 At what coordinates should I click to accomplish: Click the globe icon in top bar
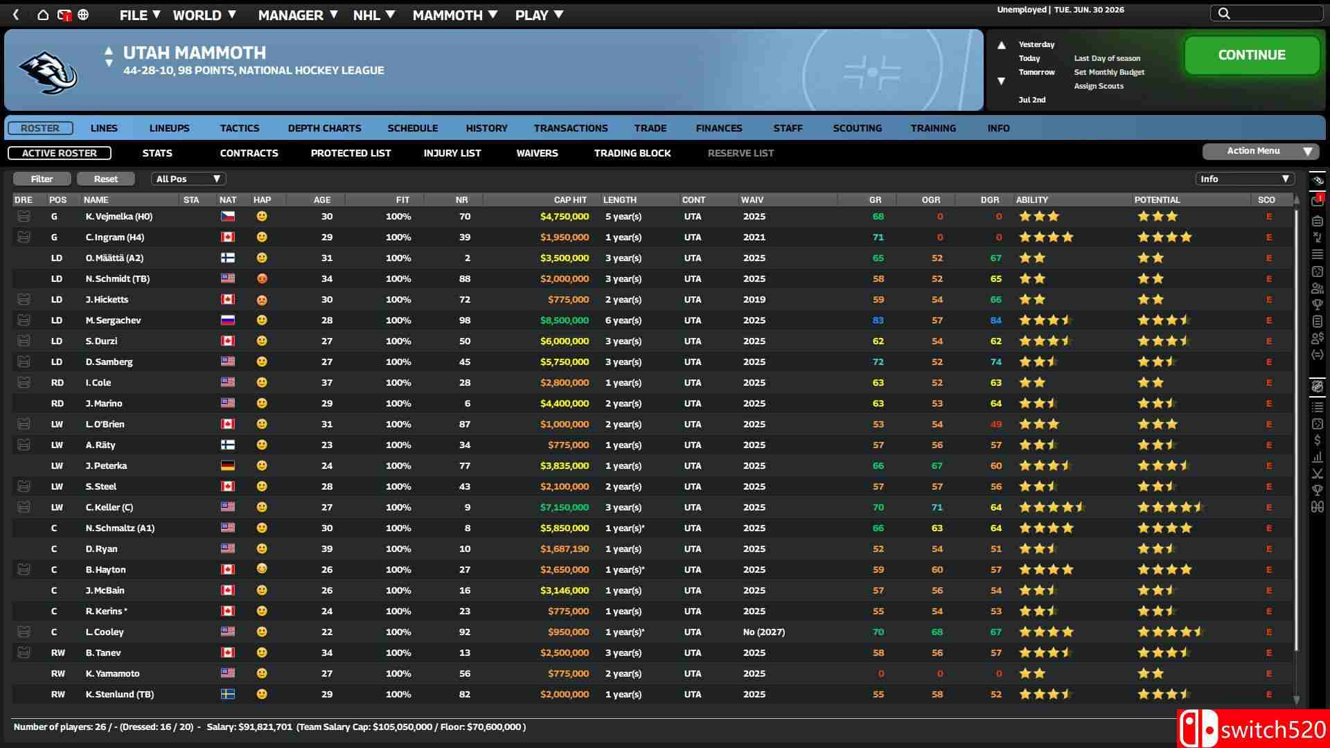(x=83, y=15)
